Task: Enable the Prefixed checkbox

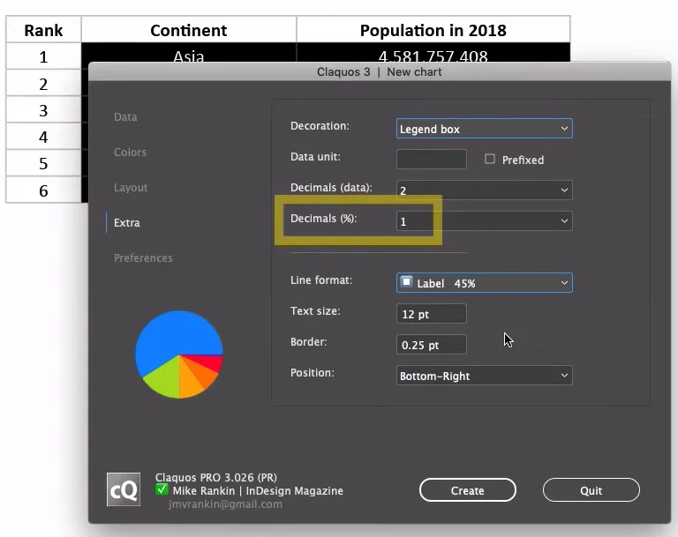Action: pyautogui.click(x=490, y=160)
